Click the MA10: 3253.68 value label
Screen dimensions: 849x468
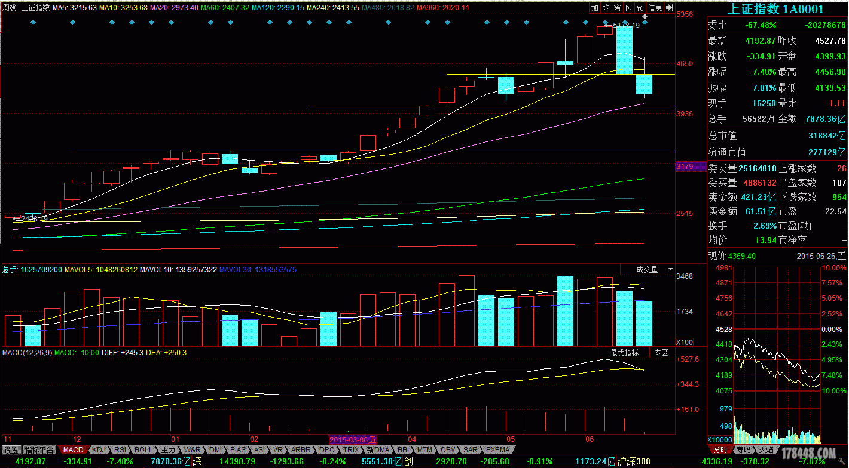123,8
